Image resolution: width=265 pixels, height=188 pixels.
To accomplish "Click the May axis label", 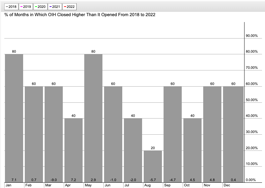I will coord(88,185).
